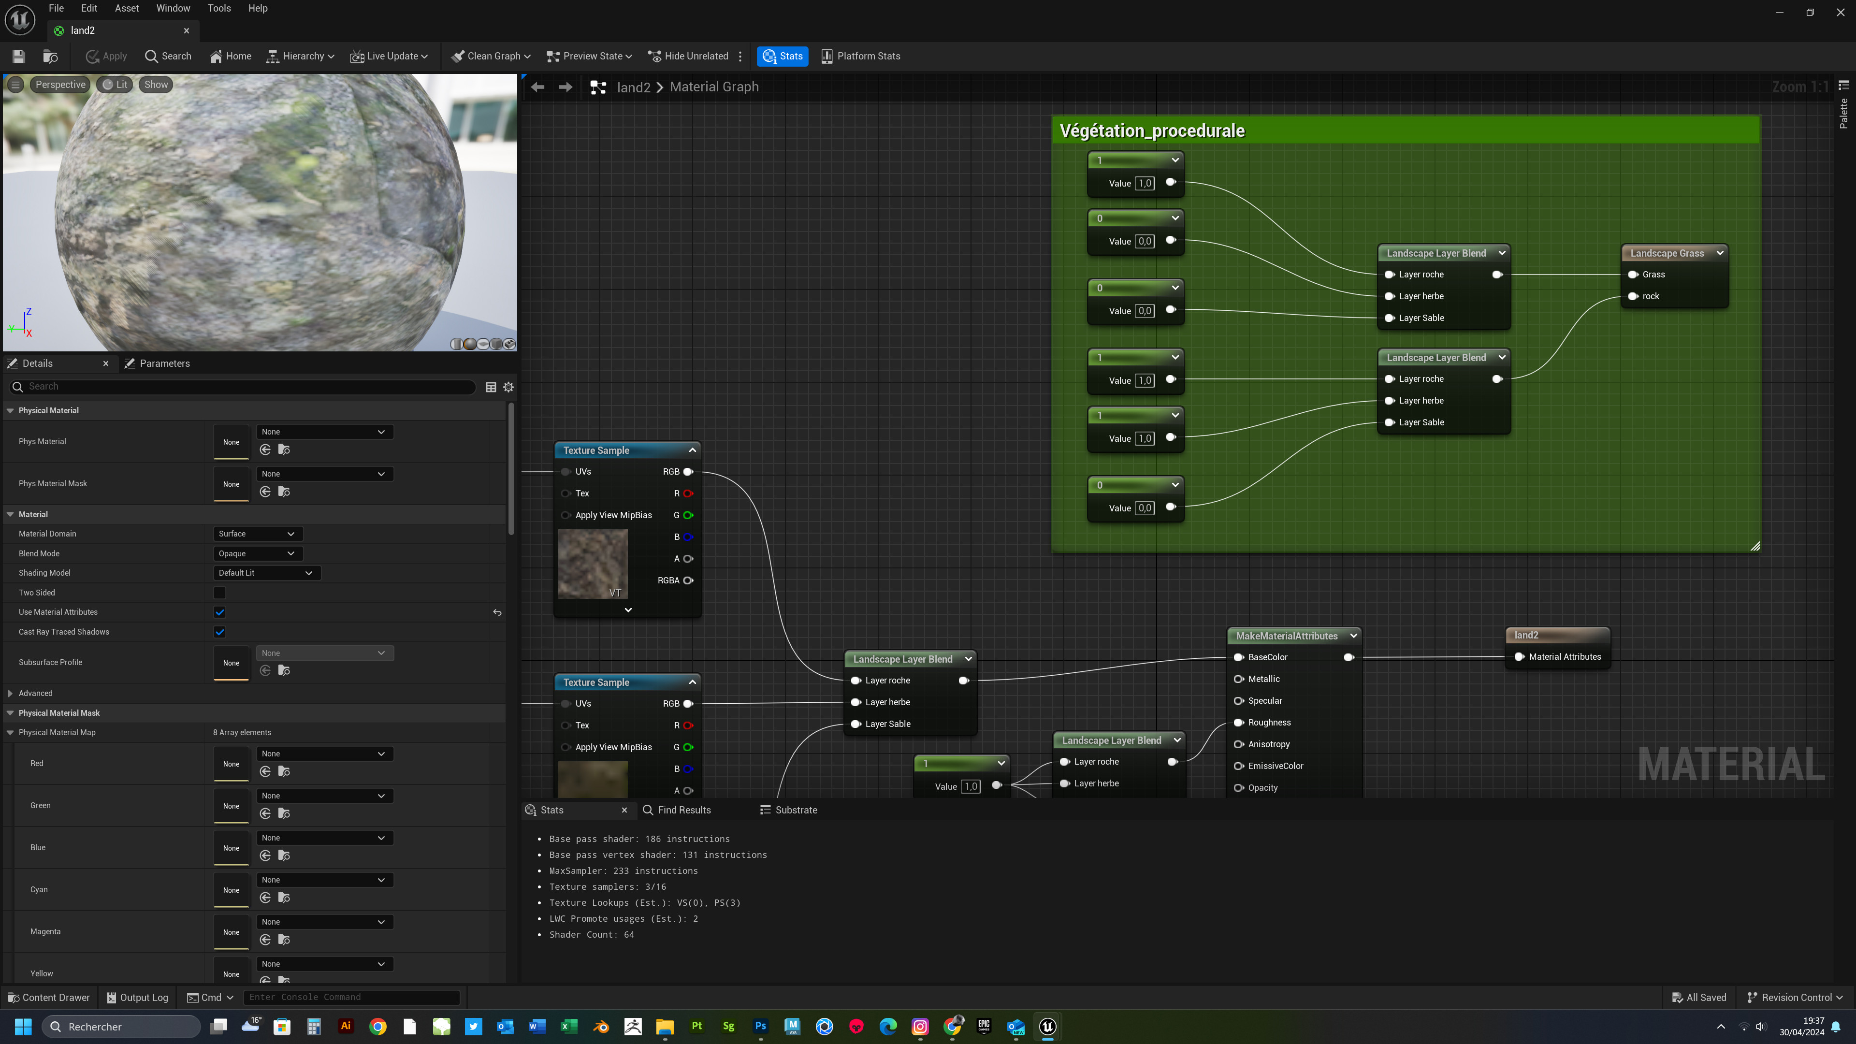Click Platform Stats button
Image resolution: width=1856 pixels, height=1044 pixels.
point(860,56)
